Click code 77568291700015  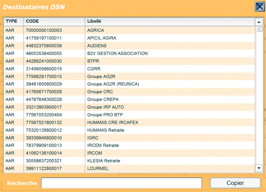pyautogui.click(x=44, y=76)
